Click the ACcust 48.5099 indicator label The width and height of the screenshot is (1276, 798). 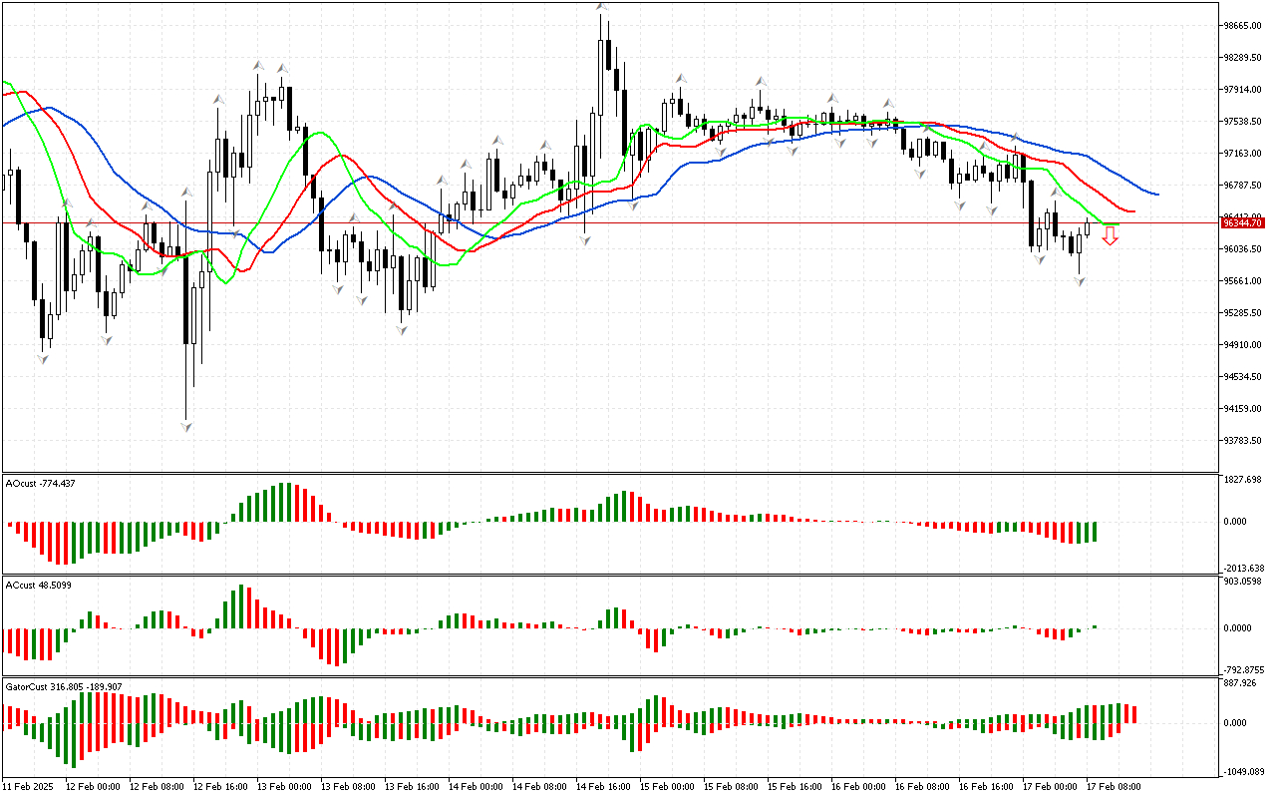(x=40, y=585)
